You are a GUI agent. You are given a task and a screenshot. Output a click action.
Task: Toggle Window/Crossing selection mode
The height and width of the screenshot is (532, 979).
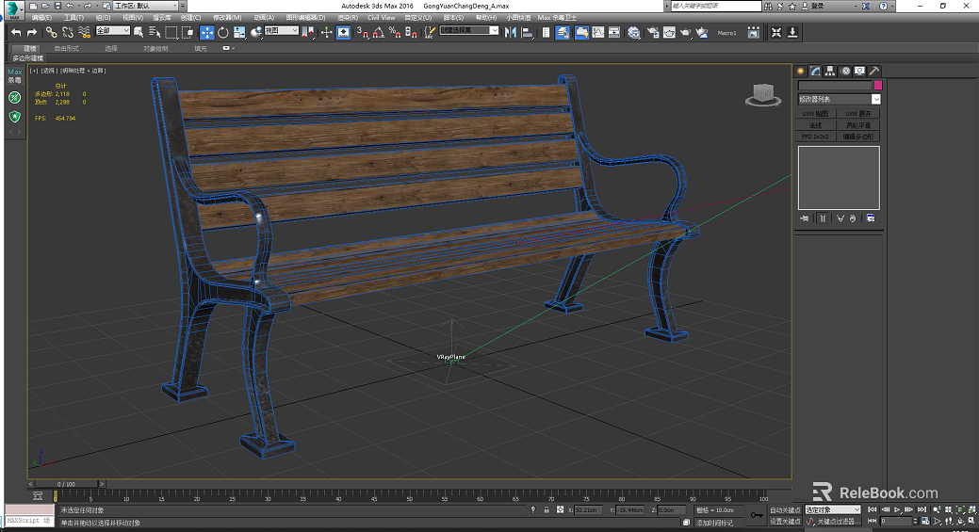(188, 32)
